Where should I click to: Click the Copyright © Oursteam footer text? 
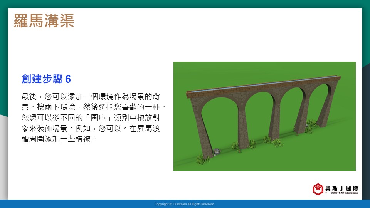(185, 204)
